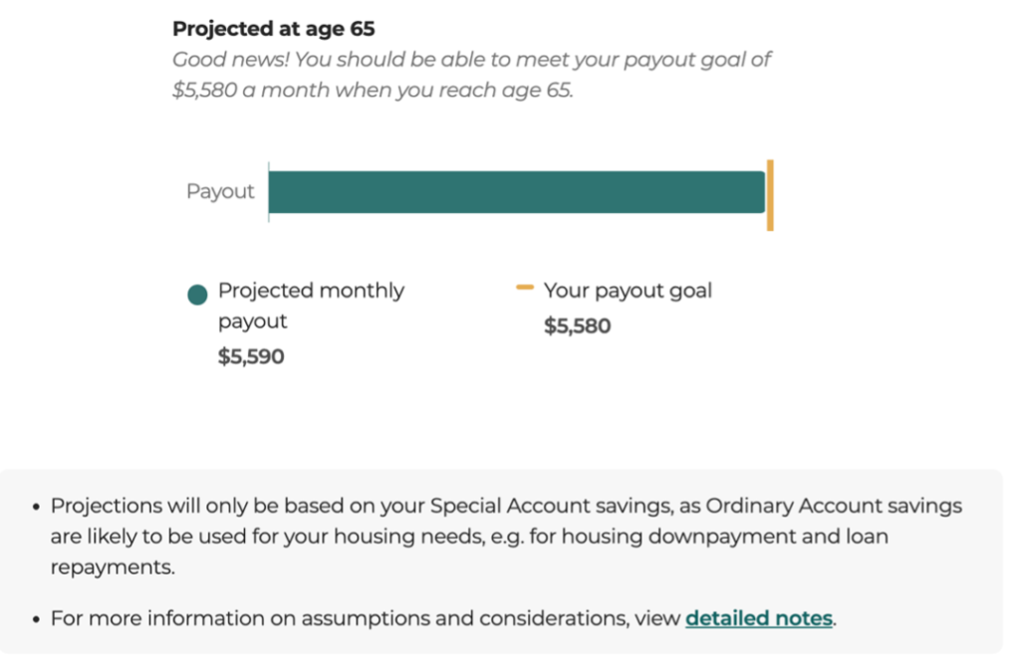Click the 'Your payout goal' legend label
The width and height of the screenshot is (1020, 670).
point(628,291)
